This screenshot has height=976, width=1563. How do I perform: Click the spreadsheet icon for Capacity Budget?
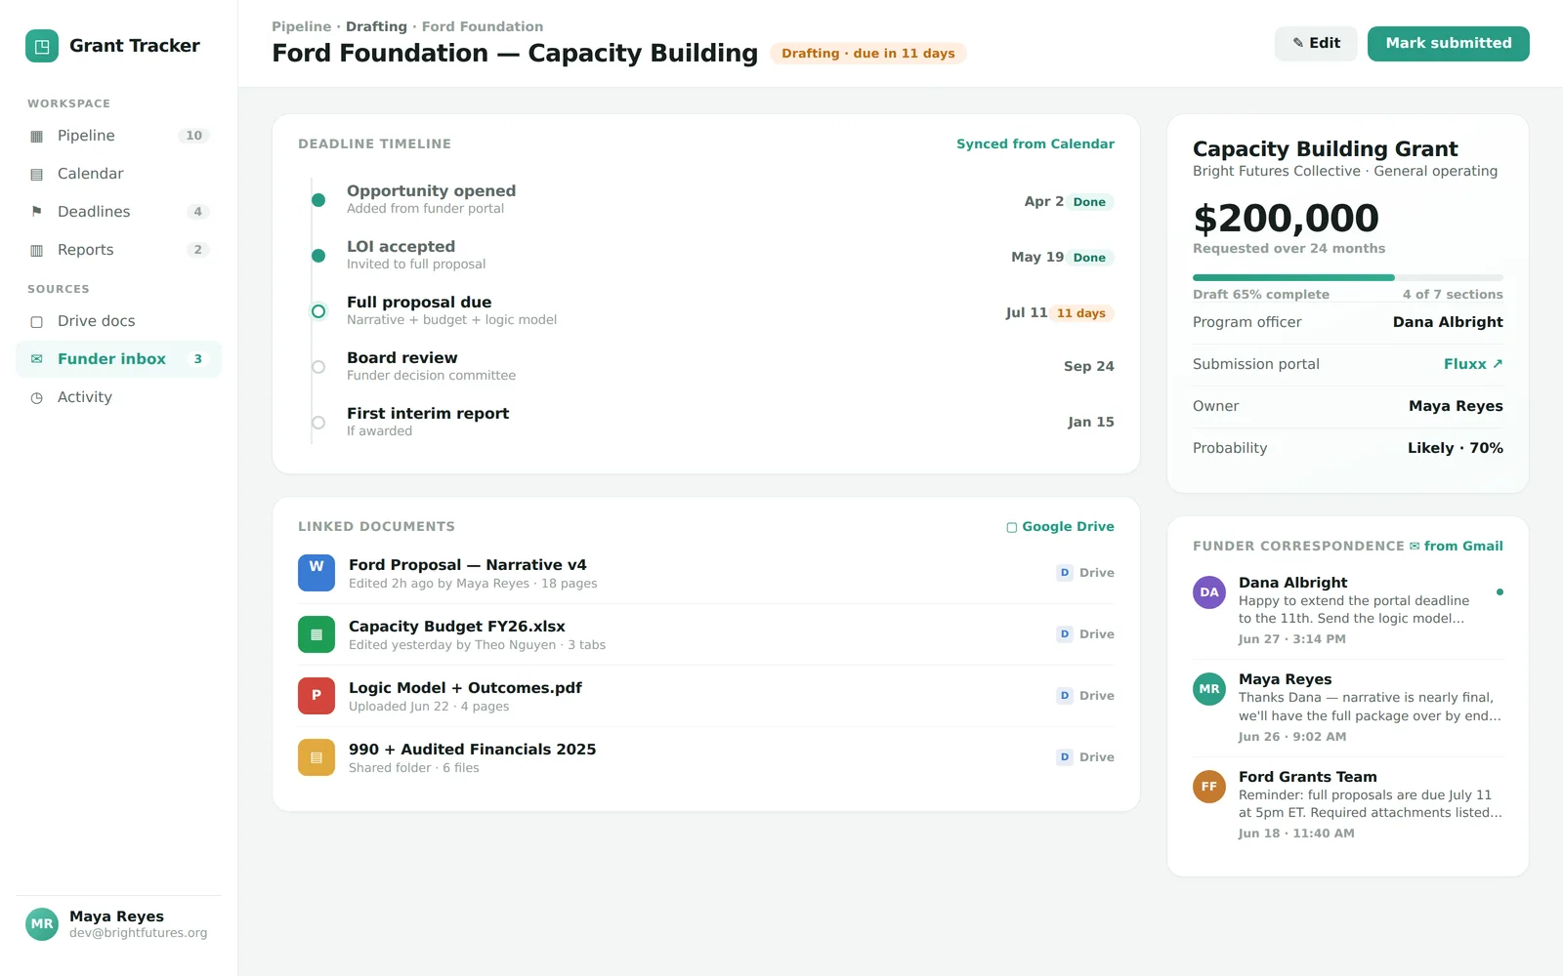[317, 634]
